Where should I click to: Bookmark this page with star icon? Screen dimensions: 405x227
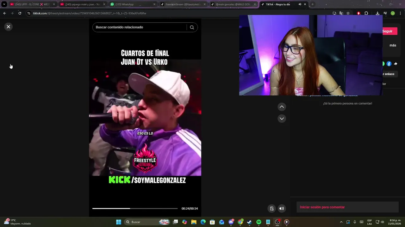pos(348,13)
